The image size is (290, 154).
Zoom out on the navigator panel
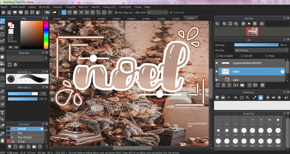(x=236, y=24)
